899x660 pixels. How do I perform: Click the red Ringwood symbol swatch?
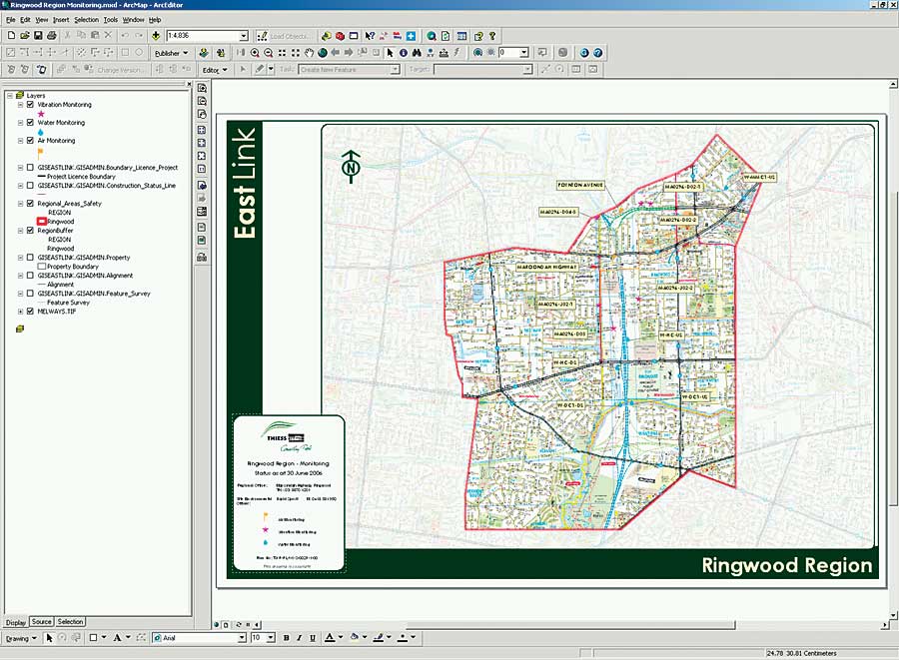(x=41, y=222)
